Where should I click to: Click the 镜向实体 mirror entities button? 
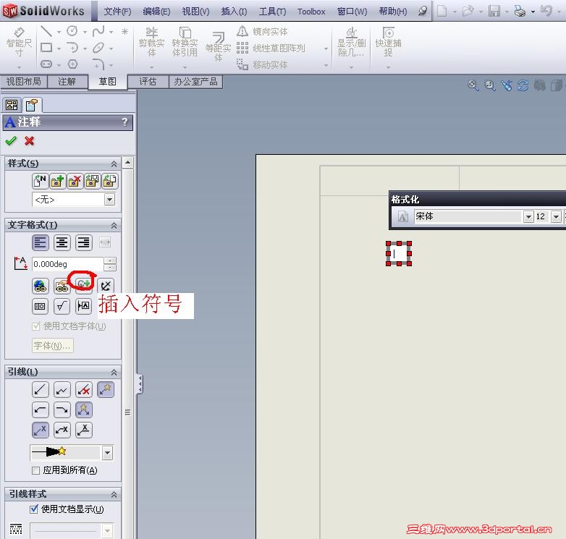(x=263, y=32)
